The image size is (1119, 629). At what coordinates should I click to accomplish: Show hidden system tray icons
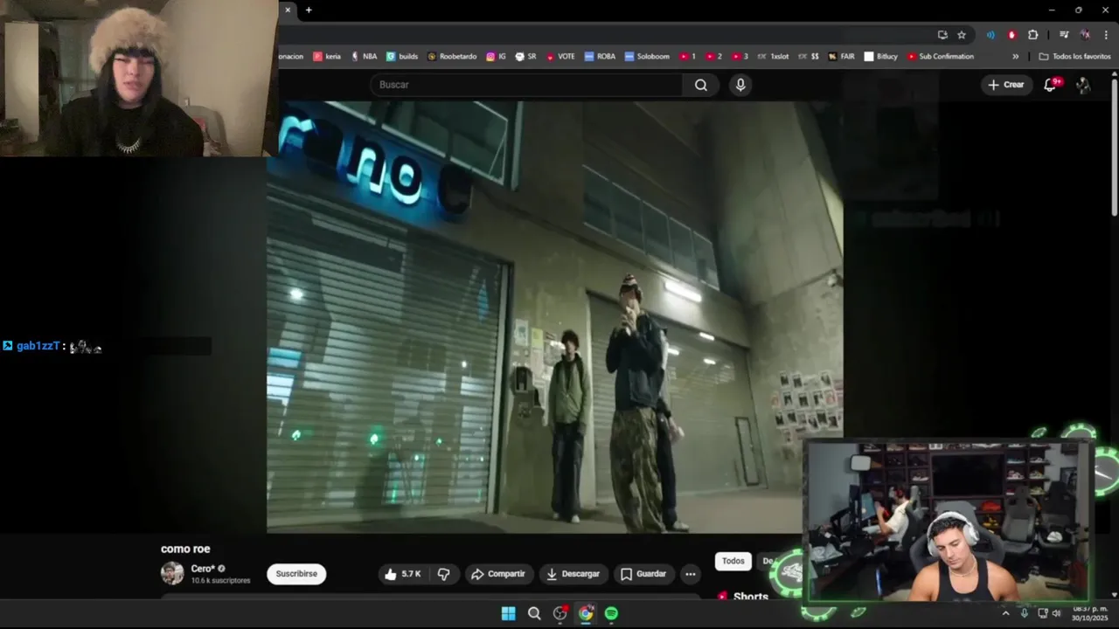tap(1005, 613)
